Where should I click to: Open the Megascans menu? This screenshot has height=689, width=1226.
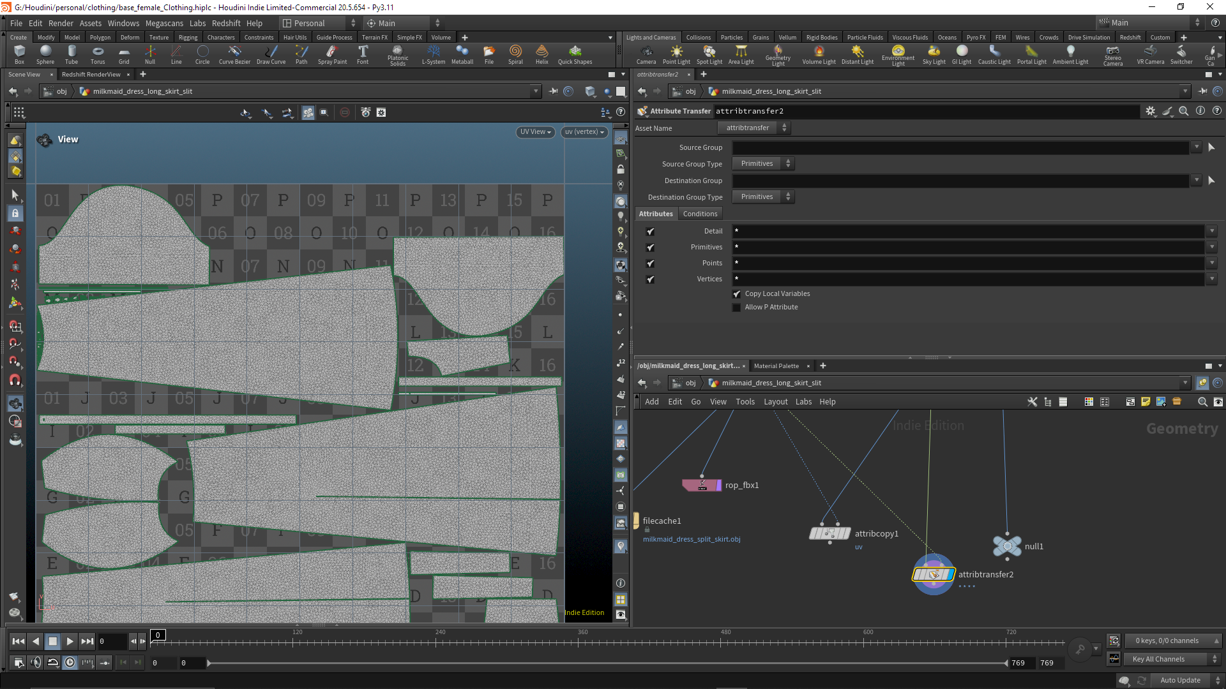(164, 23)
